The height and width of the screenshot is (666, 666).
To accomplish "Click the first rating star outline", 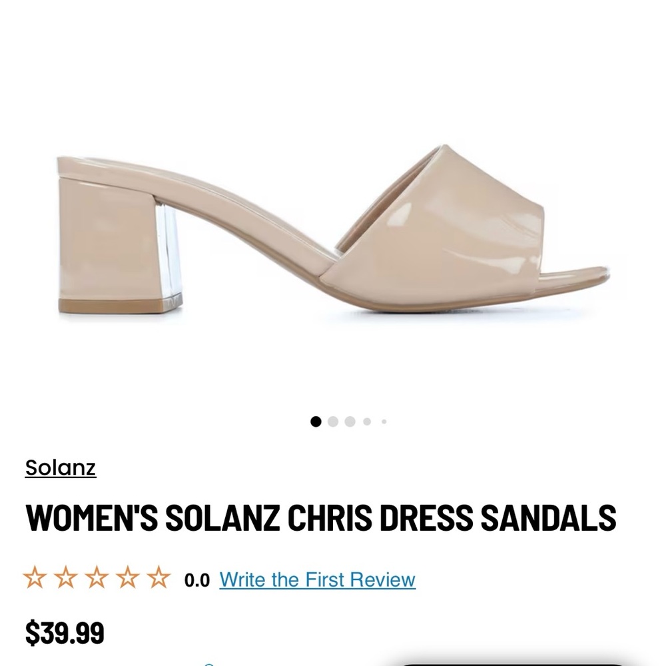I will [35, 577].
